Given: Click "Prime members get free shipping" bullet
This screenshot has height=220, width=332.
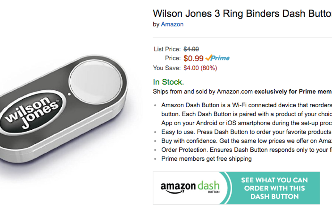Looking at the screenshot, I should 206,159.
